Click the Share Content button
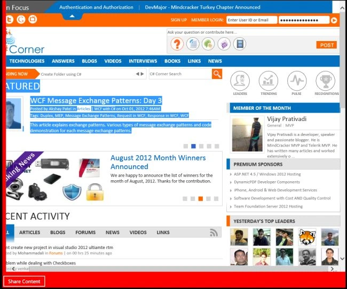This screenshot has width=347, height=289. [x=24, y=281]
